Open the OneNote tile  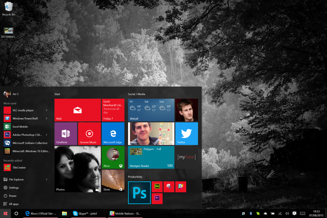(x=66, y=133)
